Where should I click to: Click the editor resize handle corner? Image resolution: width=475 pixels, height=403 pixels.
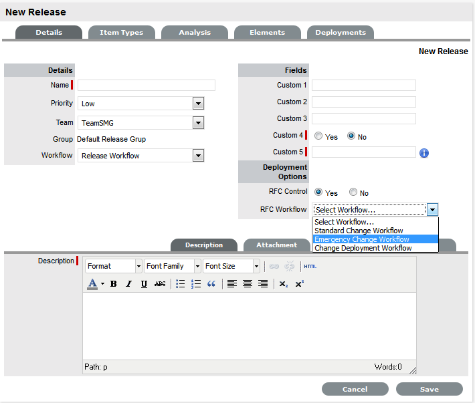click(413, 370)
